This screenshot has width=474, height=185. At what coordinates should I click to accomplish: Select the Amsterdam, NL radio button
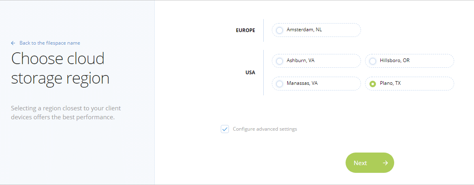point(280,30)
